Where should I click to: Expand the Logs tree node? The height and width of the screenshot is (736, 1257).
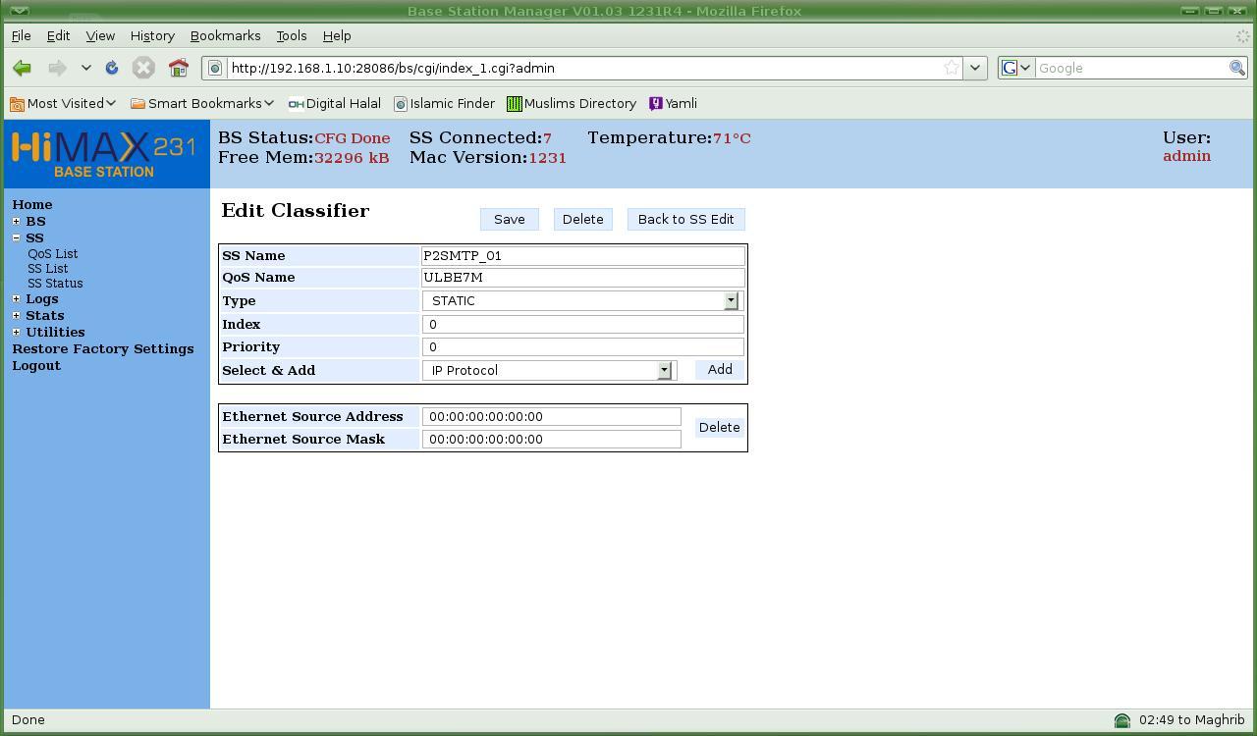17,299
